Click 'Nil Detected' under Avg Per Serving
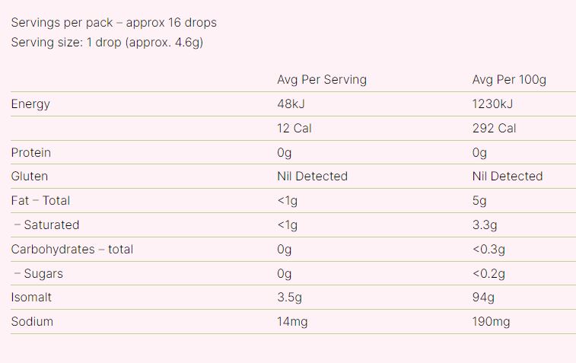 [312, 177]
